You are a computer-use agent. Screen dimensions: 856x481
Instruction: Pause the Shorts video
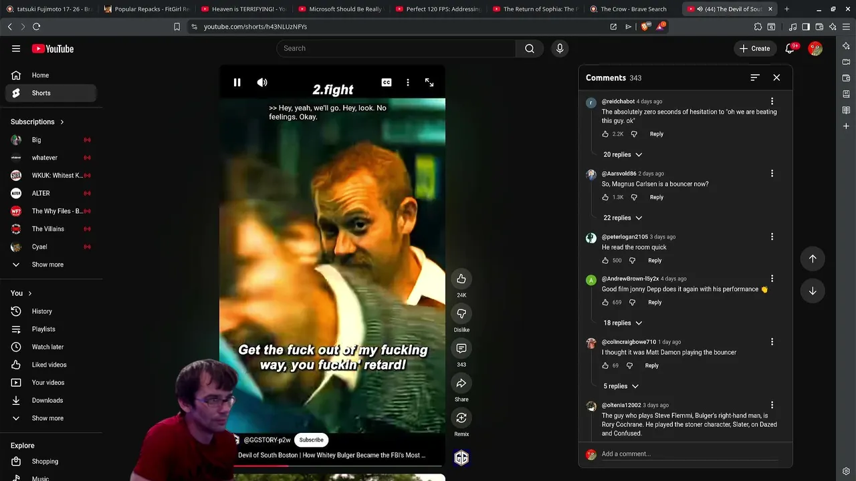[237, 82]
